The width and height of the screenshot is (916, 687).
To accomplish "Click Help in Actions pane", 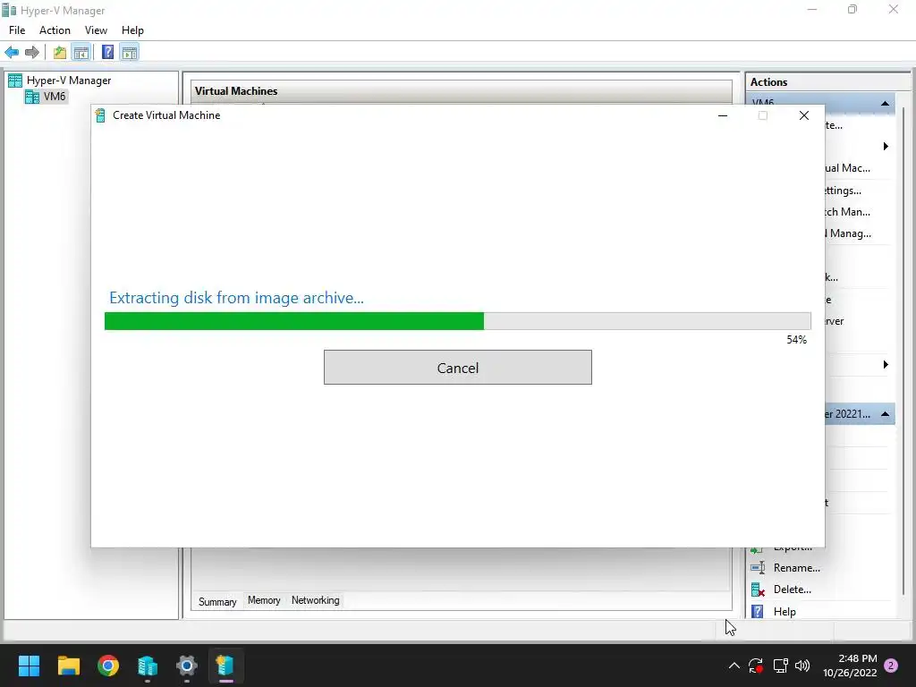I will [x=785, y=612].
